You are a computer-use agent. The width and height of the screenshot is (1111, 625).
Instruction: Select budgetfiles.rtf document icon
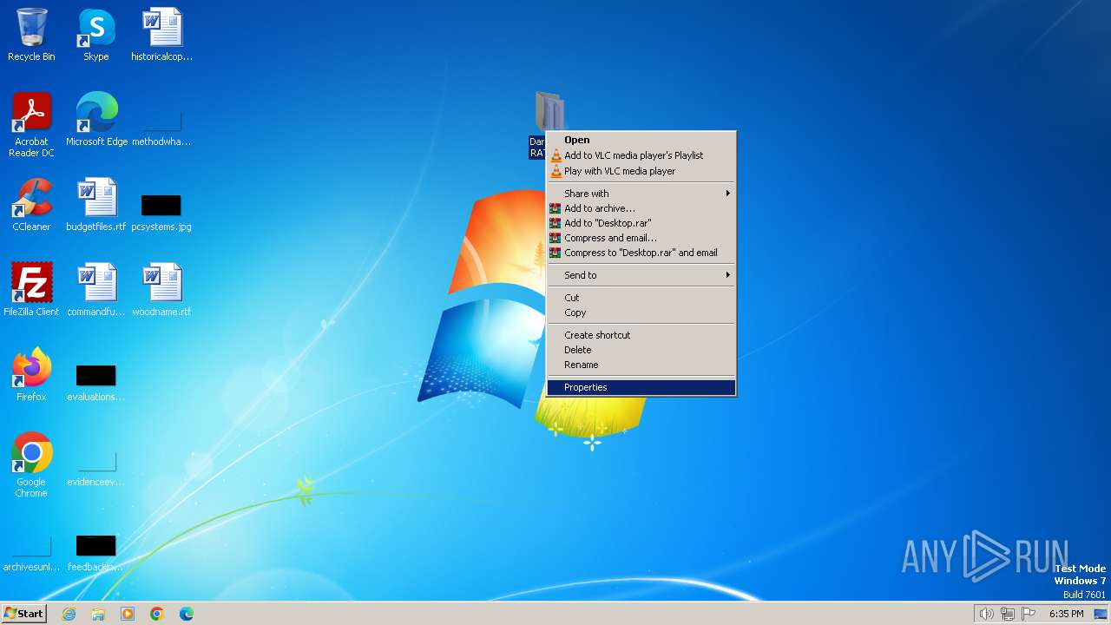96,205
